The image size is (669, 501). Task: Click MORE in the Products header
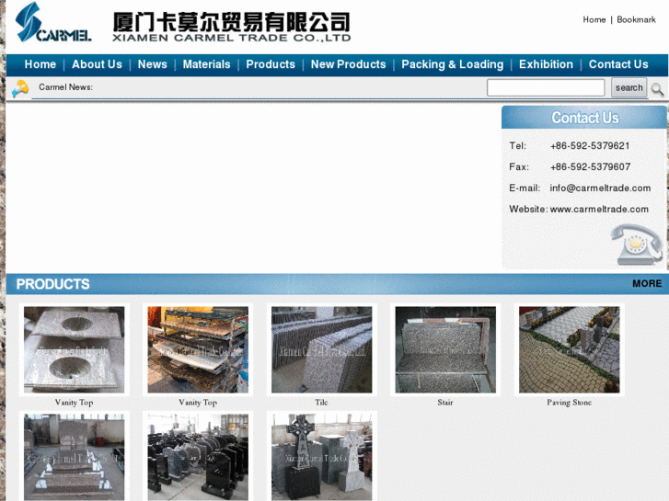click(x=647, y=283)
